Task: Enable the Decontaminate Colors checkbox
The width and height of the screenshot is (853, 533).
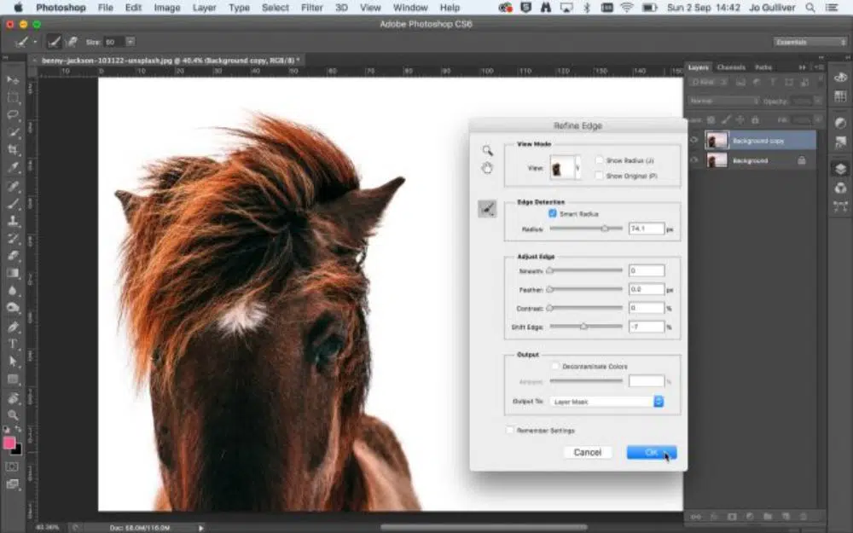Action: pyautogui.click(x=555, y=367)
